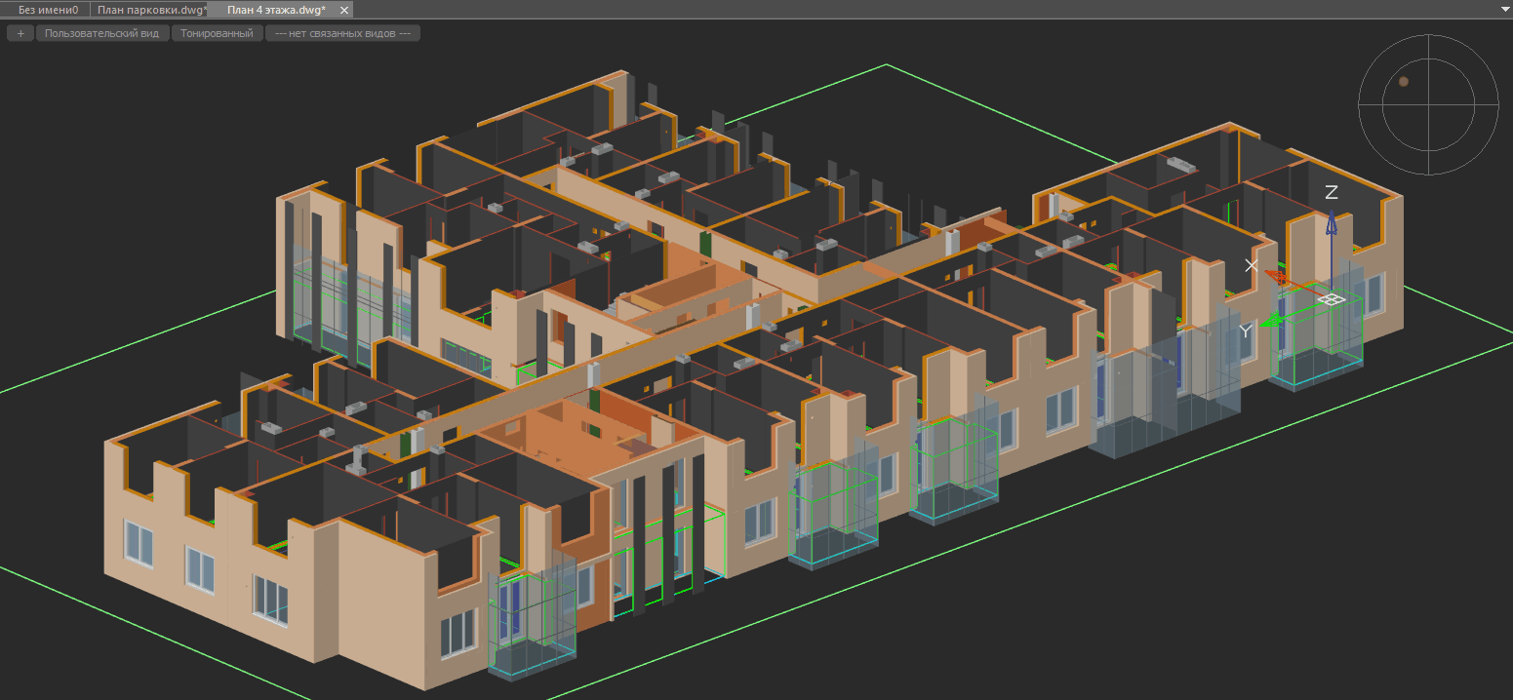Click the orange dot in the view locator
The image size is (1513, 700).
tap(1404, 82)
